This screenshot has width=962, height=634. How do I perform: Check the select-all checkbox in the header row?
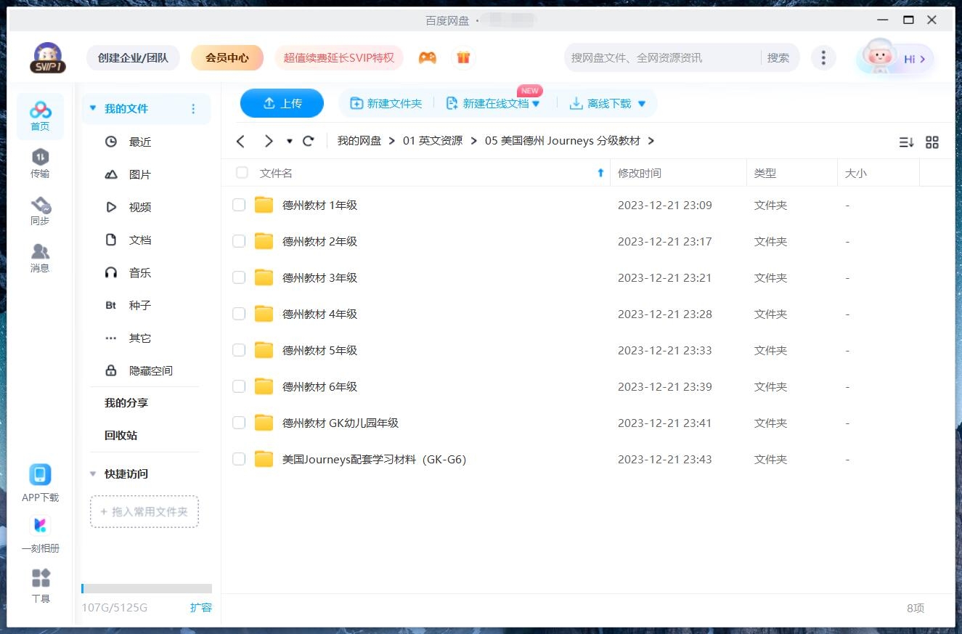point(242,173)
